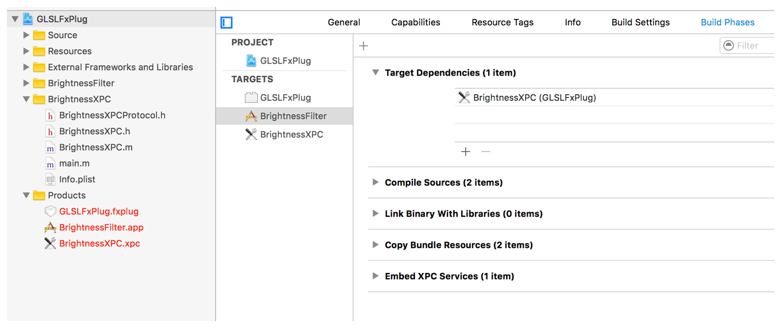This screenshot has width=781, height=328.
Task: Expand Link Binary With Libraries section
Action: [376, 213]
